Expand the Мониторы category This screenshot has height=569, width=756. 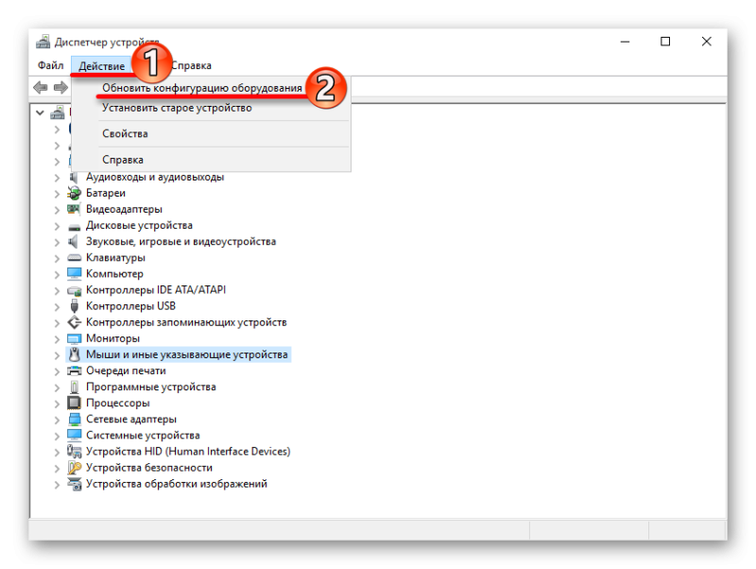57,339
